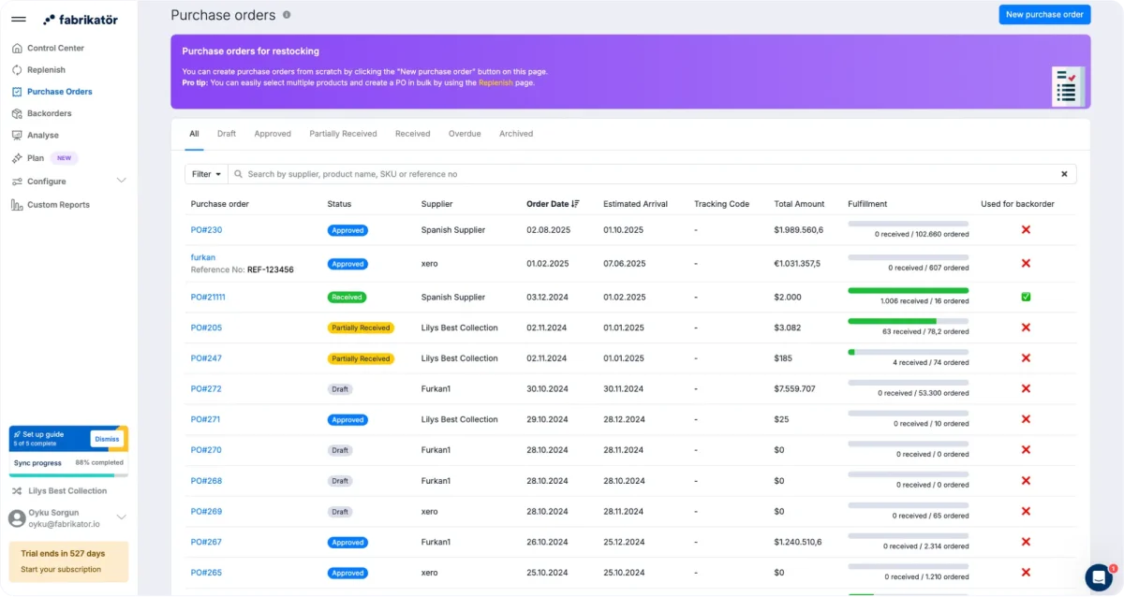
Task: Switch to the Overdue tab
Action: pyautogui.click(x=465, y=134)
